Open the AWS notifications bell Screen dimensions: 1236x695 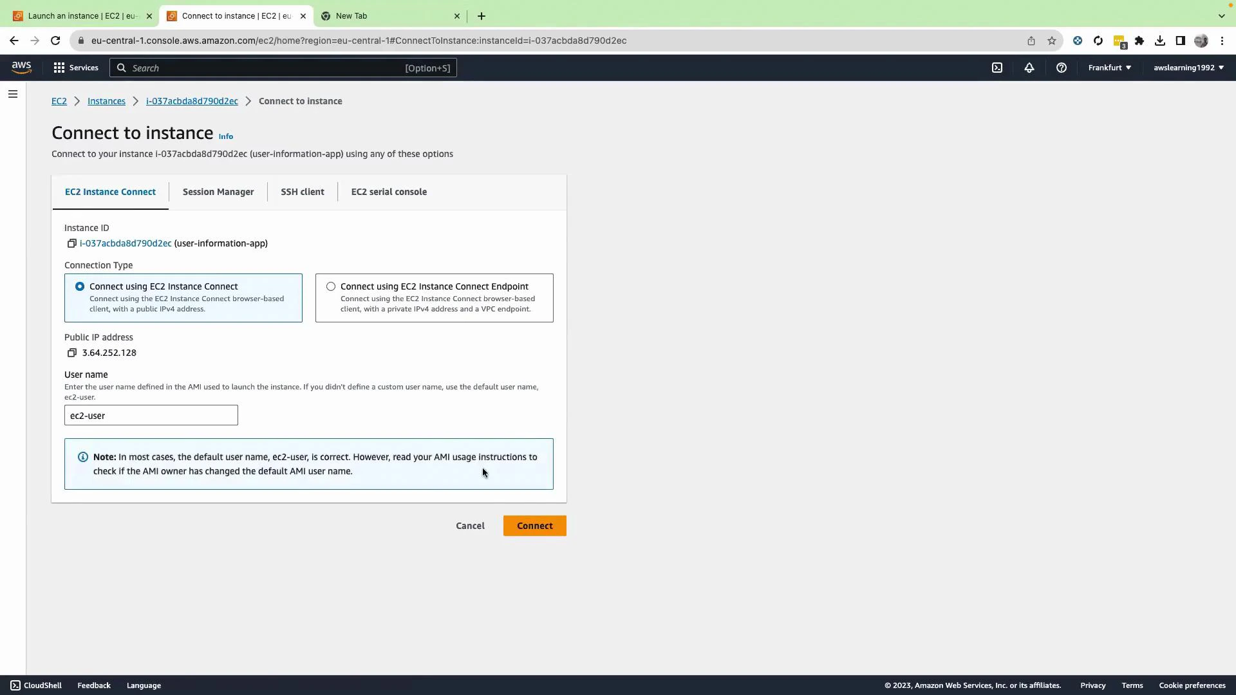point(1029,68)
